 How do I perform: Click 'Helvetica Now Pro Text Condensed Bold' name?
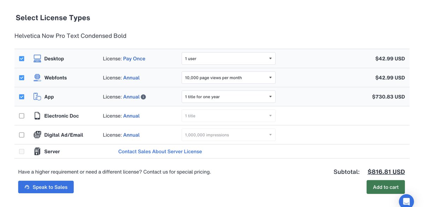pos(70,36)
